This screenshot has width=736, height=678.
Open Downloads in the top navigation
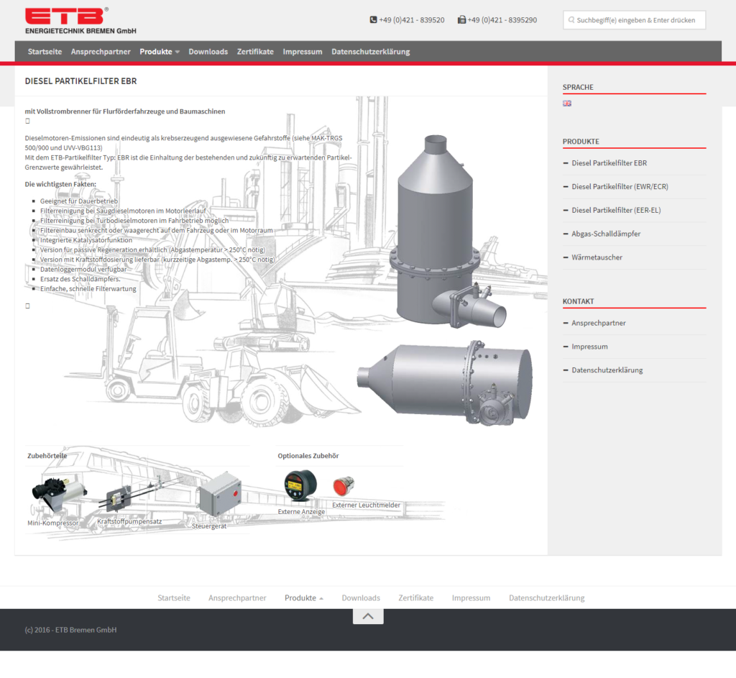pyautogui.click(x=208, y=52)
